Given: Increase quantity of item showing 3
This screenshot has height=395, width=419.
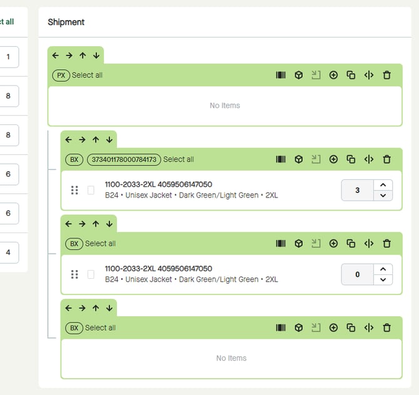Looking at the screenshot, I should 383,185.
